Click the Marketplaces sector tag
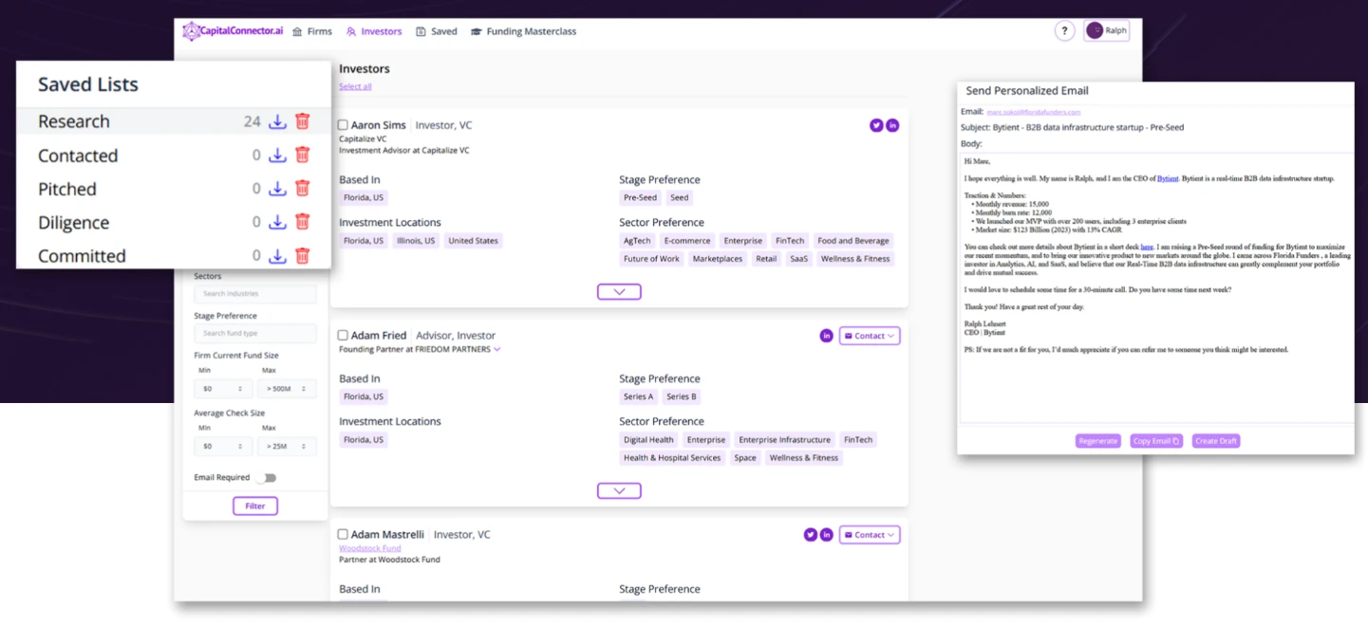The width and height of the screenshot is (1368, 624). coord(718,259)
